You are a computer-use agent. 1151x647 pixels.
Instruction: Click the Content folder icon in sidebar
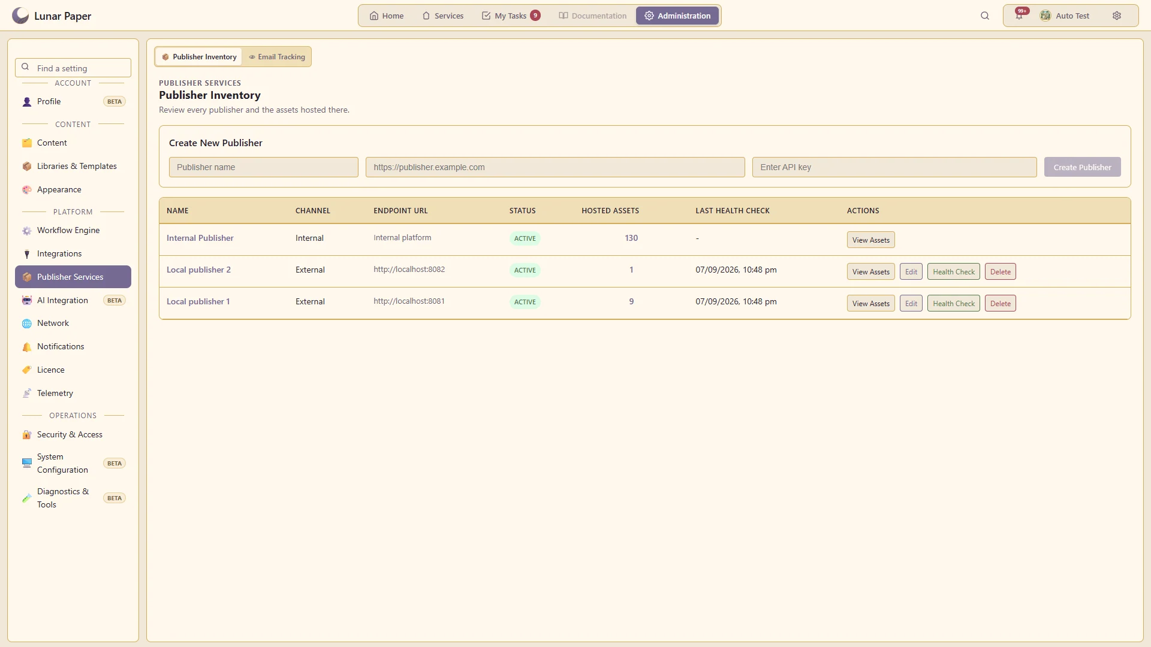click(x=27, y=143)
